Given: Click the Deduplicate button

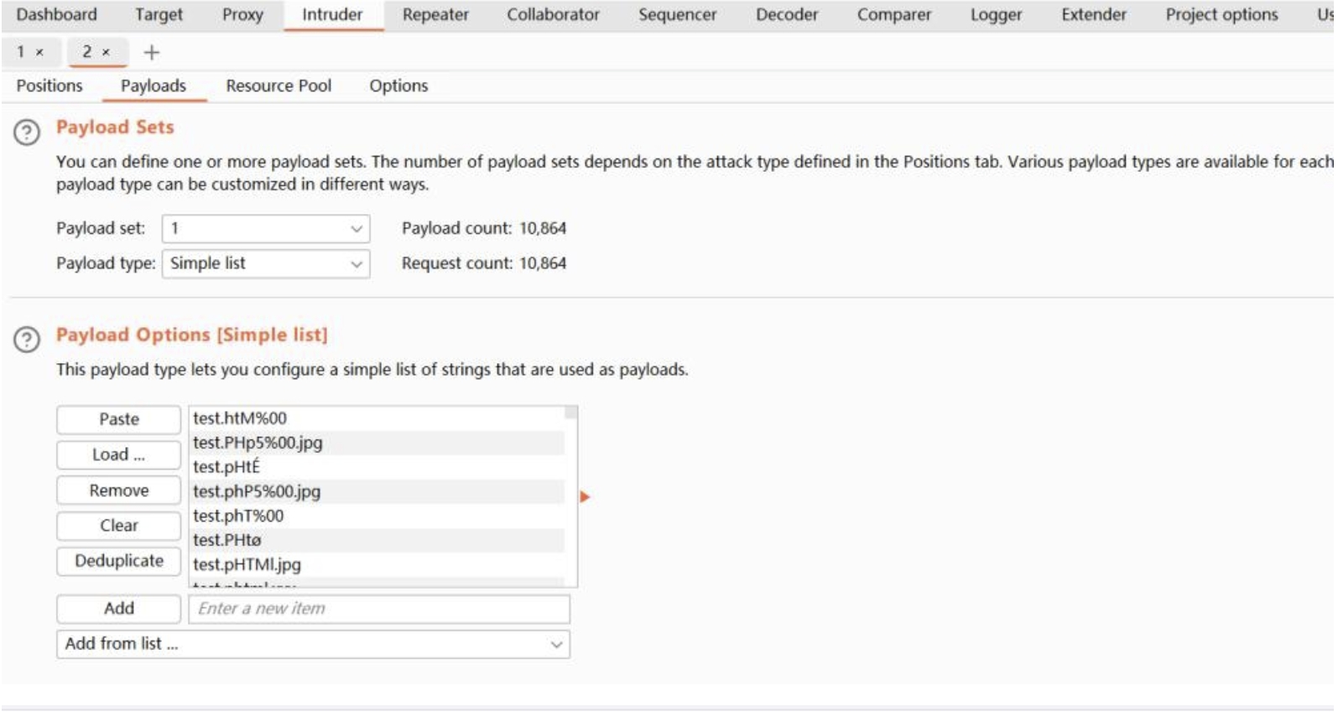Looking at the screenshot, I should [119, 561].
